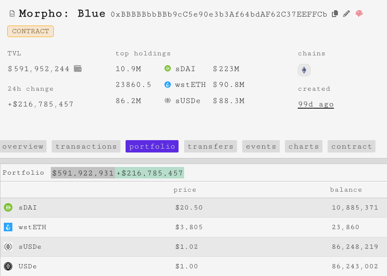Viewport: 387px width, 276px height.
Task: Click the price column header
Action: tap(185, 190)
